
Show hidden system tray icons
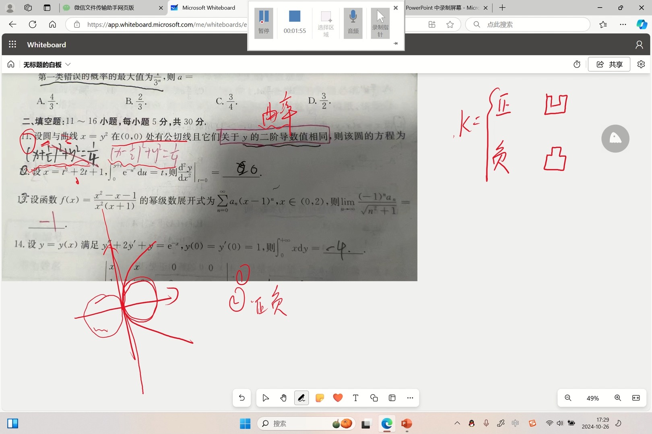click(457, 423)
